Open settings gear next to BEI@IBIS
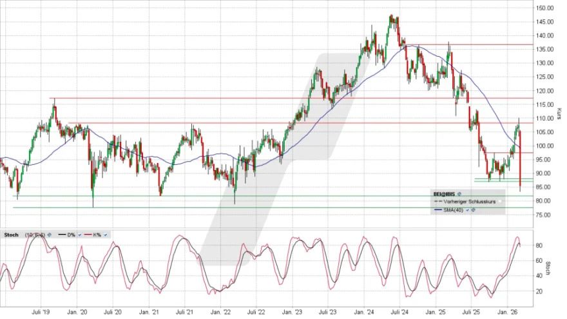This screenshot has width=567, height=319. [459, 194]
